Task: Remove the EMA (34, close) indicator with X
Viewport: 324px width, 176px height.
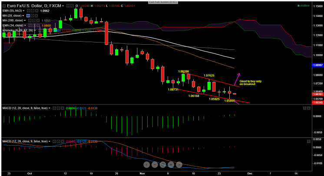Action: click(38, 26)
